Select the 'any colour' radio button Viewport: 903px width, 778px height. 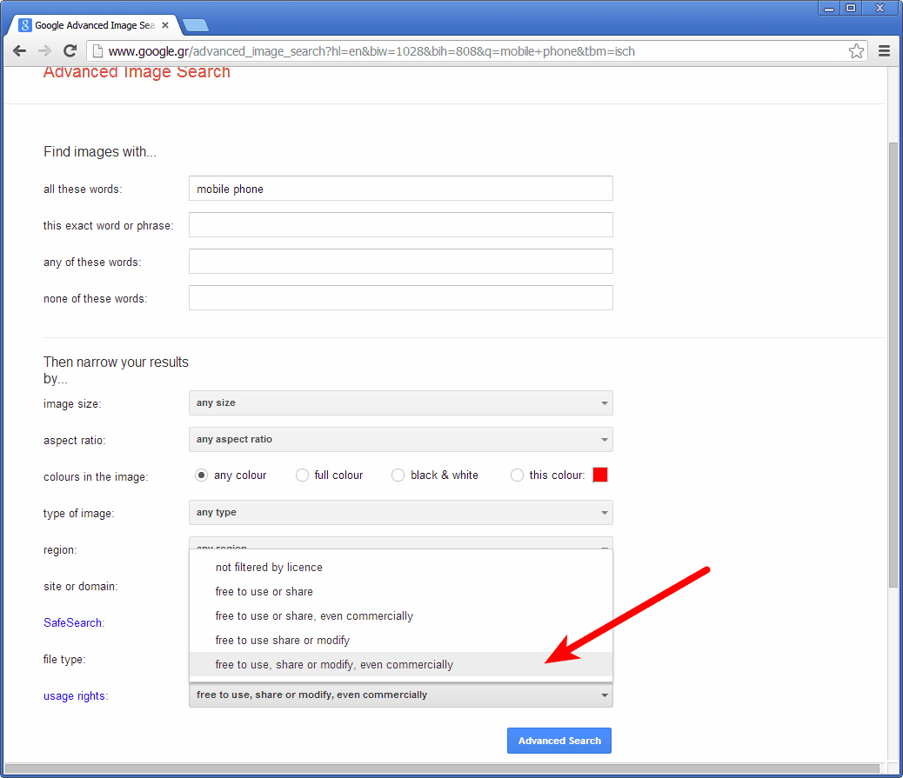click(201, 475)
